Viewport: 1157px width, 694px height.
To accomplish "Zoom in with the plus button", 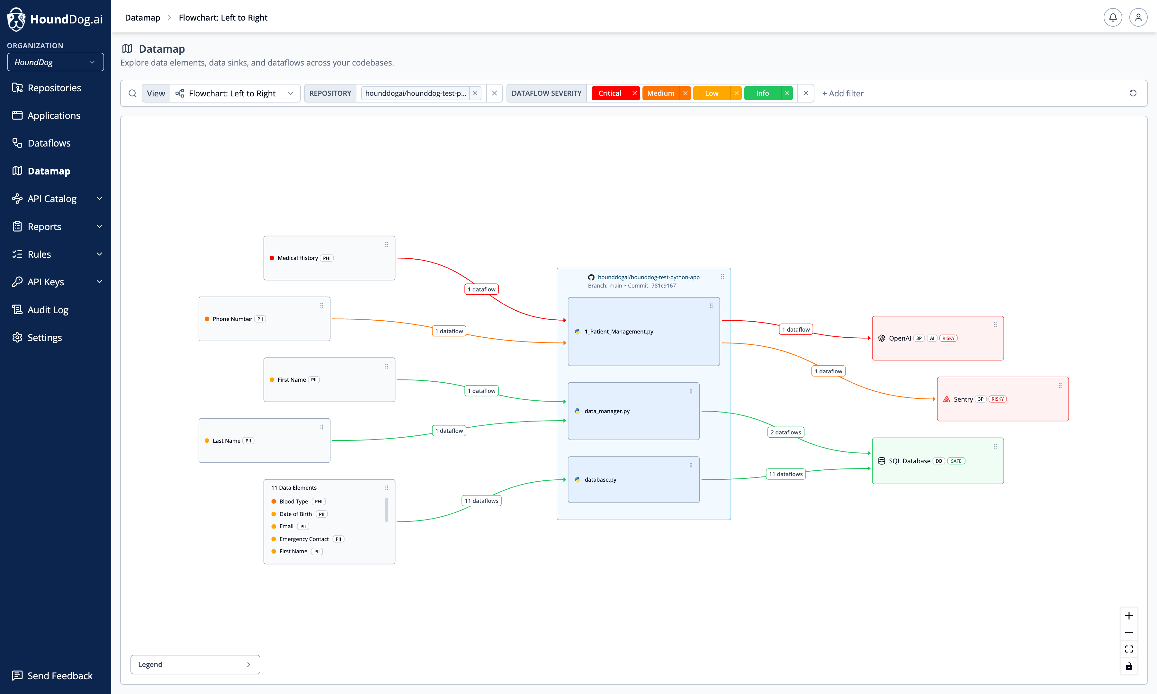I will [1128, 615].
